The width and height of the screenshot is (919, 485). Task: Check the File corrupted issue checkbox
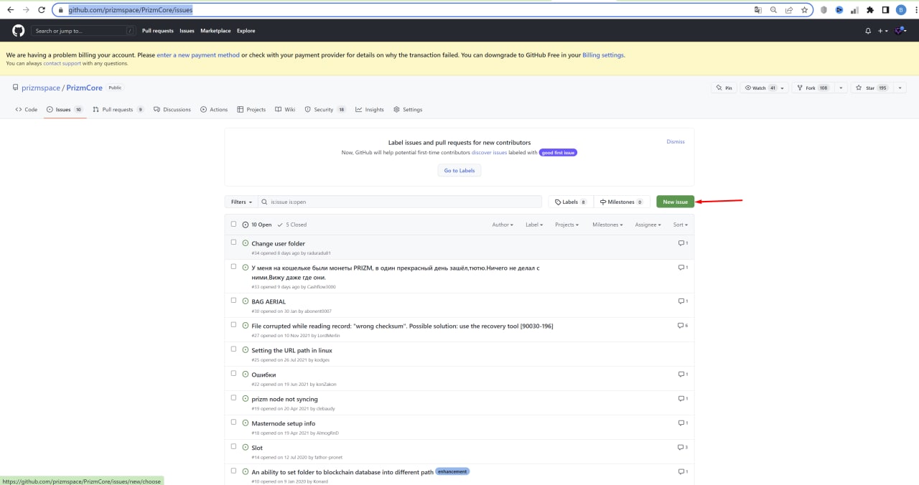coord(233,324)
